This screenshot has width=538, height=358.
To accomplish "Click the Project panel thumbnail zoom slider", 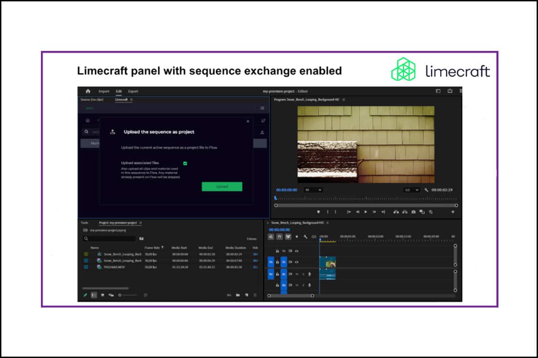I will tap(120, 295).
